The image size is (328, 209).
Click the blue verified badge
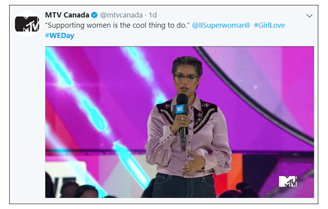94,15
